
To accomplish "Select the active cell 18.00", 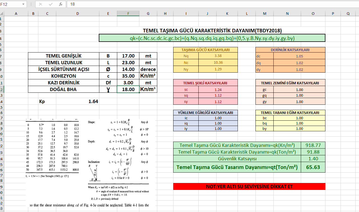I will [128, 89].
